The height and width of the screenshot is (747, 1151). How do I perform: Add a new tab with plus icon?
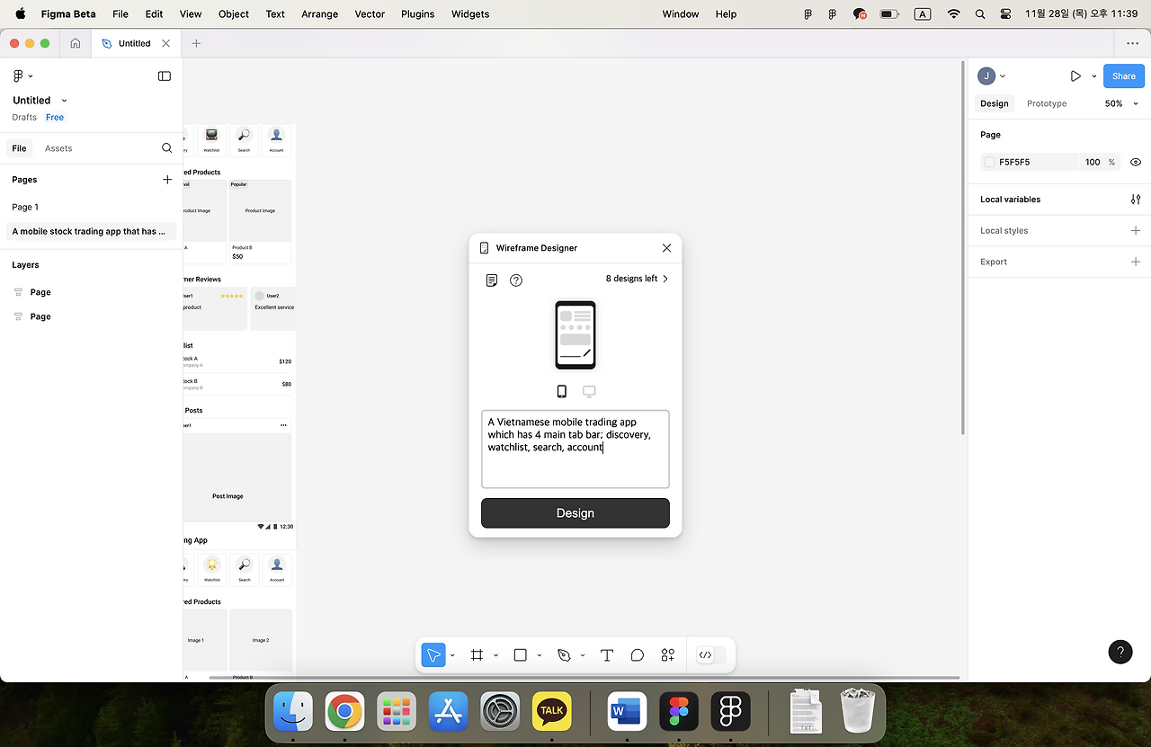tap(196, 43)
